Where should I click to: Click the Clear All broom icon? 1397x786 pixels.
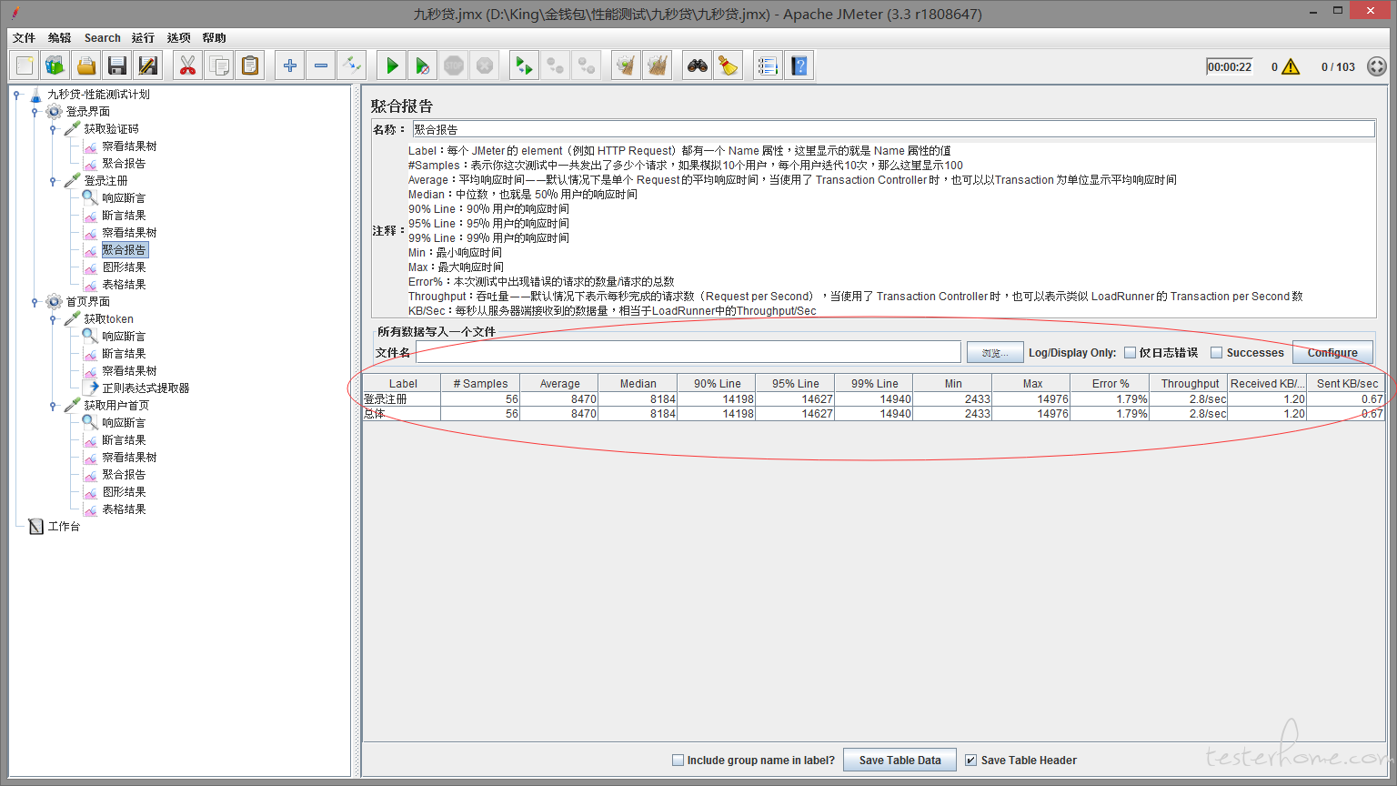[728, 65]
